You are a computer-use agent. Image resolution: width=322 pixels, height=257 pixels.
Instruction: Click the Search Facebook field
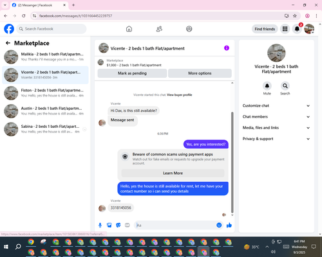(x=52, y=29)
